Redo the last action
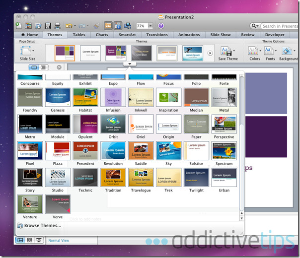Image resolution: width=300 pixels, height=258 pixels. point(82,26)
